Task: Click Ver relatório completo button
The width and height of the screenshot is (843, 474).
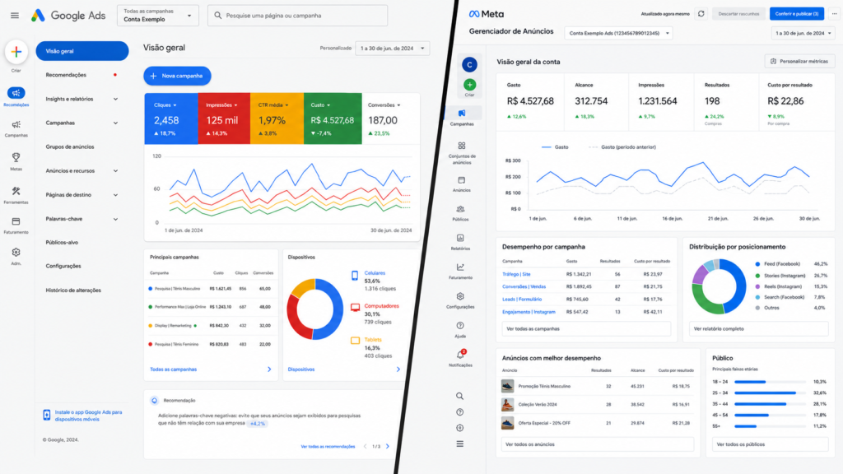Action: (758, 329)
